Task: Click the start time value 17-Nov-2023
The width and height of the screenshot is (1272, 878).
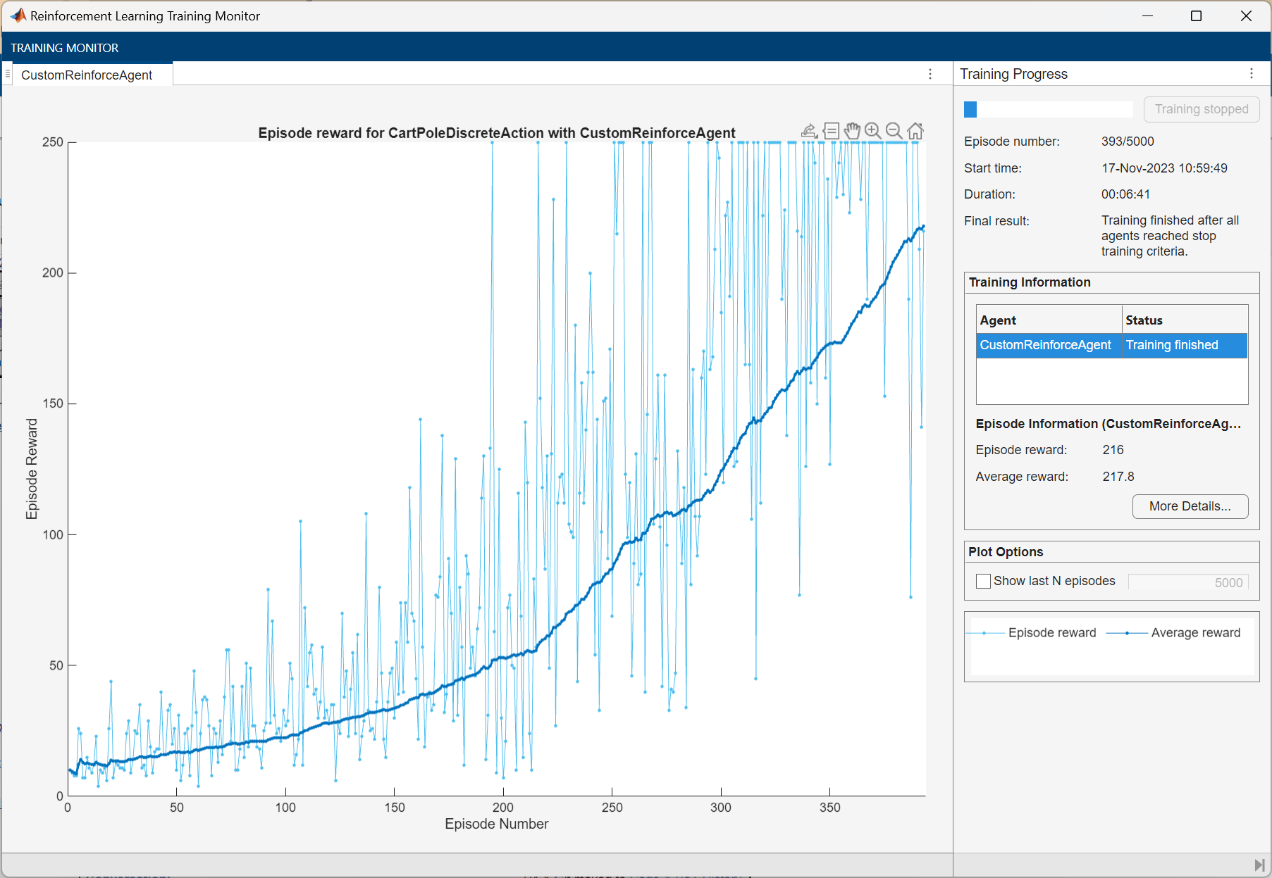Action: point(1164,168)
